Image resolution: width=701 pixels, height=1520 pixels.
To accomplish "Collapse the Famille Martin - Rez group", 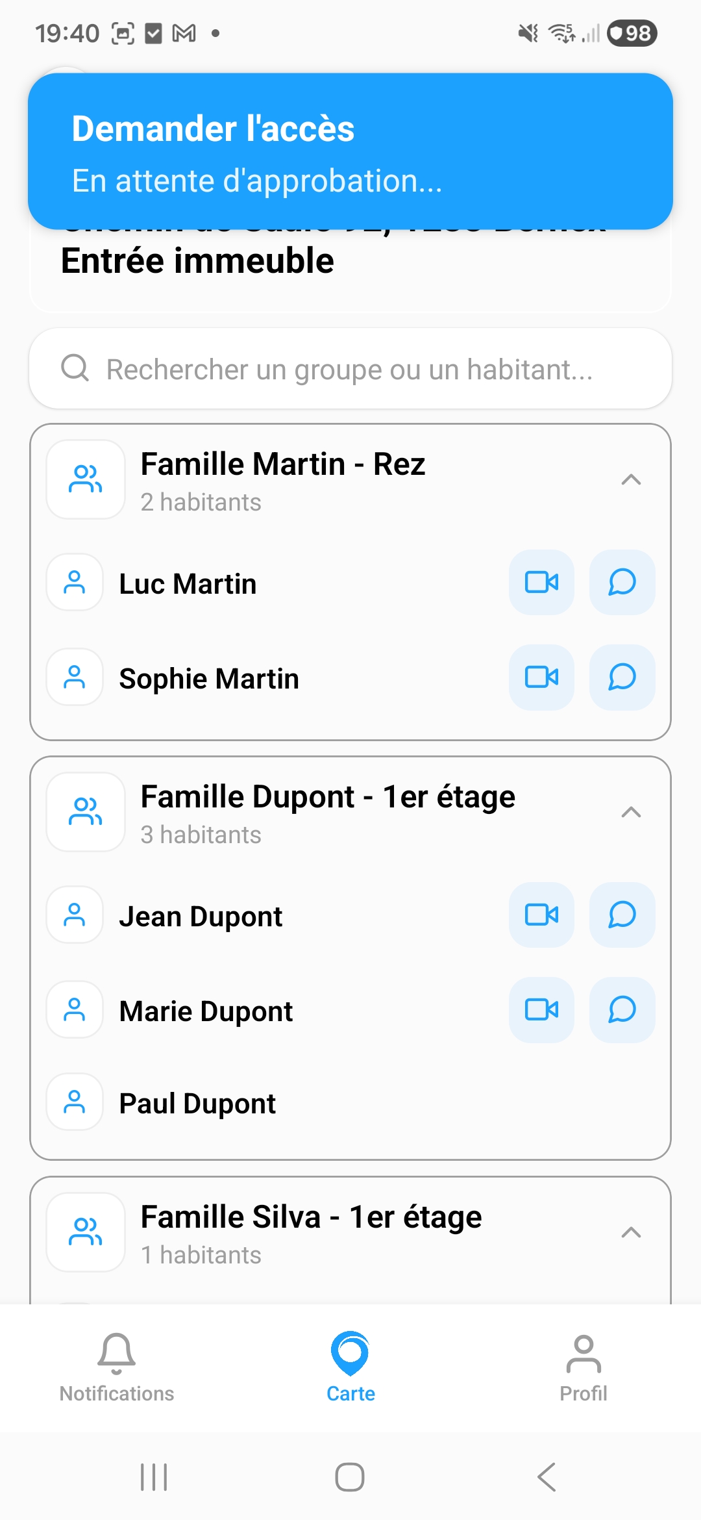I will [631, 480].
